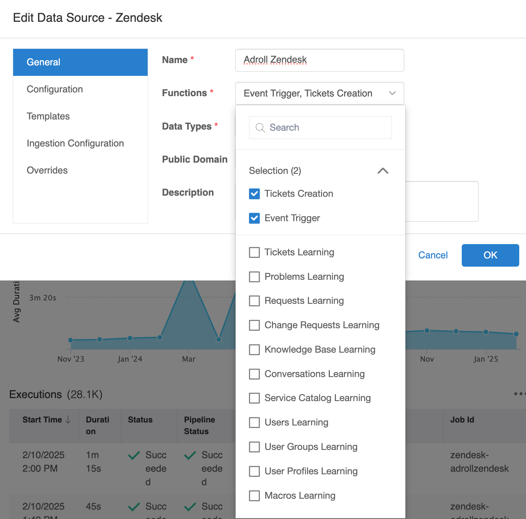Click the chart data point above Nov
Image resolution: width=526 pixels, height=519 pixels.
point(427,331)
